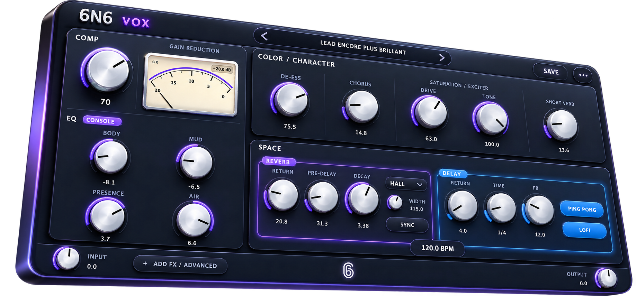Go to the next preset with right arrow
636x296 pixels.
point(442,57)
